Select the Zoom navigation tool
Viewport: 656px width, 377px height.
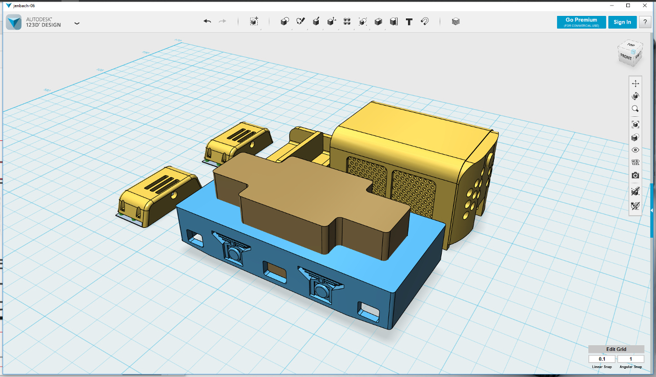point(635,109)
